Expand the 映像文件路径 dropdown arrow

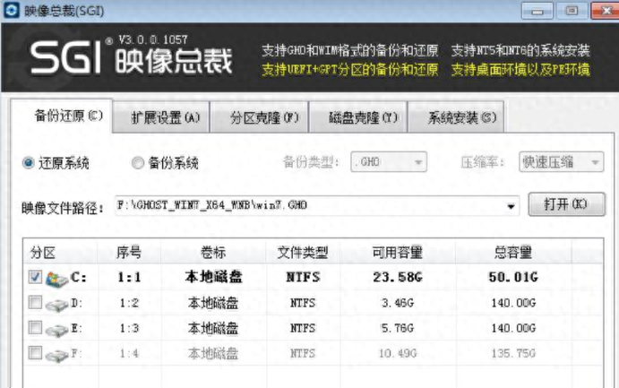[512, 206]
